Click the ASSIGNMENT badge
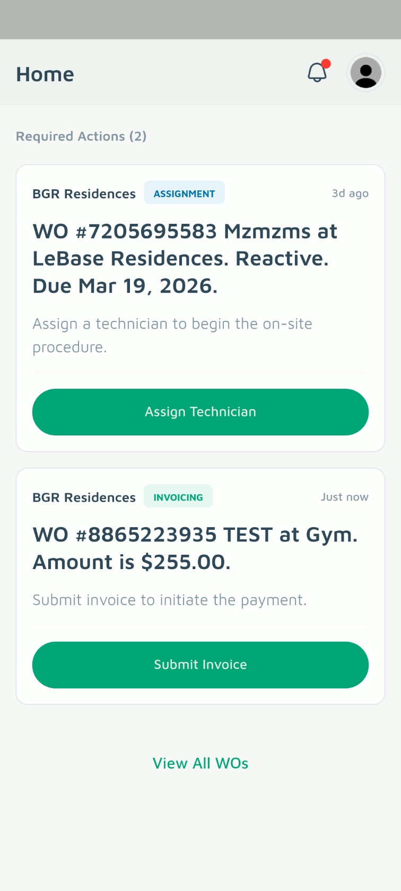The width and height of the screenshot is (401, 891). (184, 194)
